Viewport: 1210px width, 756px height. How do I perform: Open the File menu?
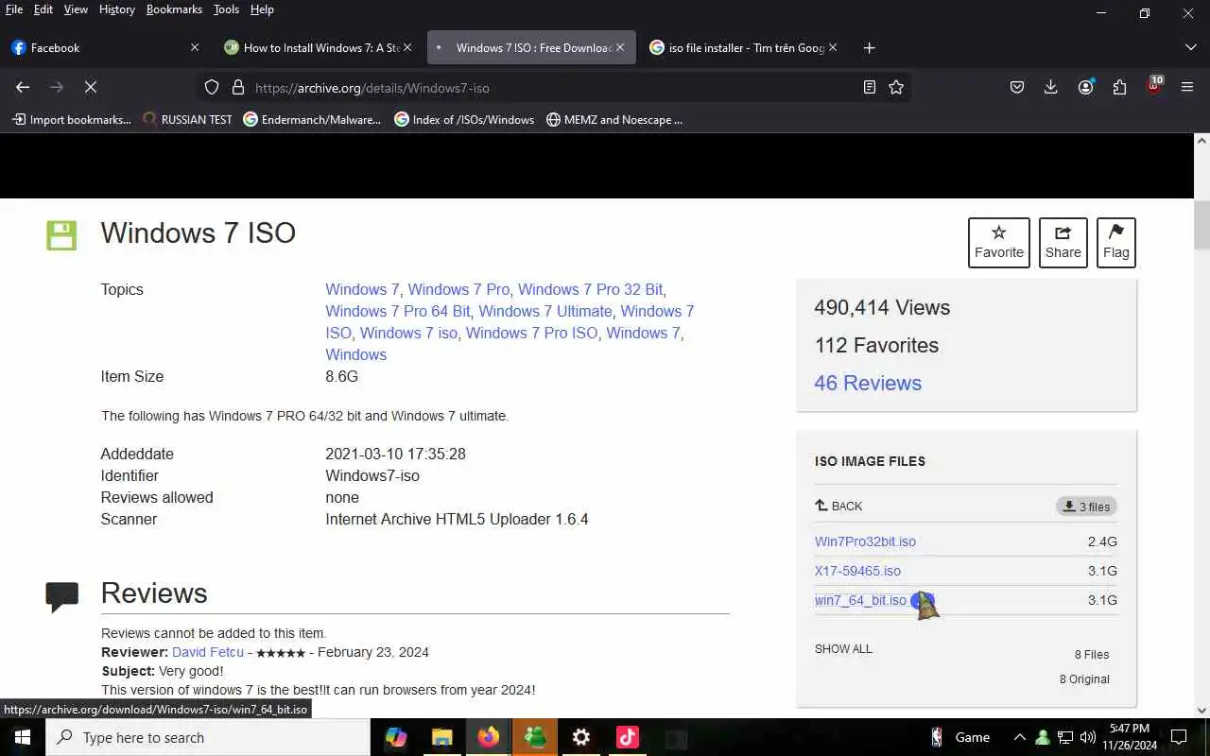(x=14, y=9)
